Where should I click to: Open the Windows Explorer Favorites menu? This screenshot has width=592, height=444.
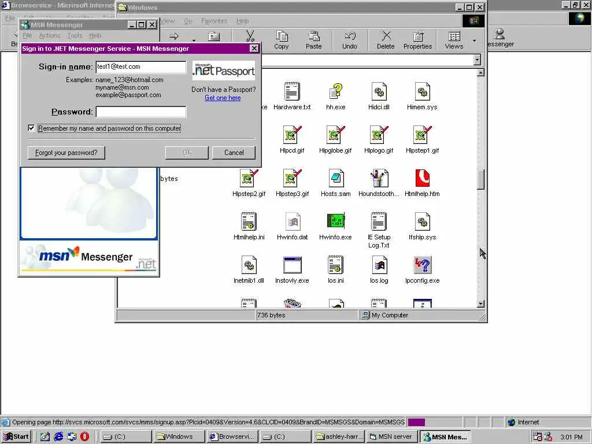pyautogui.click(x=214, y=21)
